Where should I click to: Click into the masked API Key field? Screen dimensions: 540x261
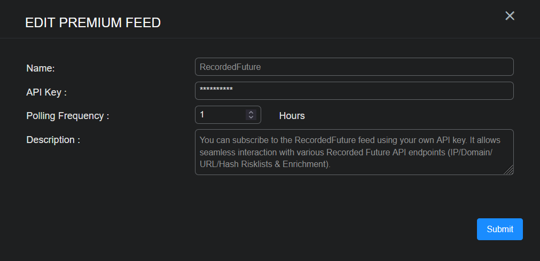(x=354, y=91)
